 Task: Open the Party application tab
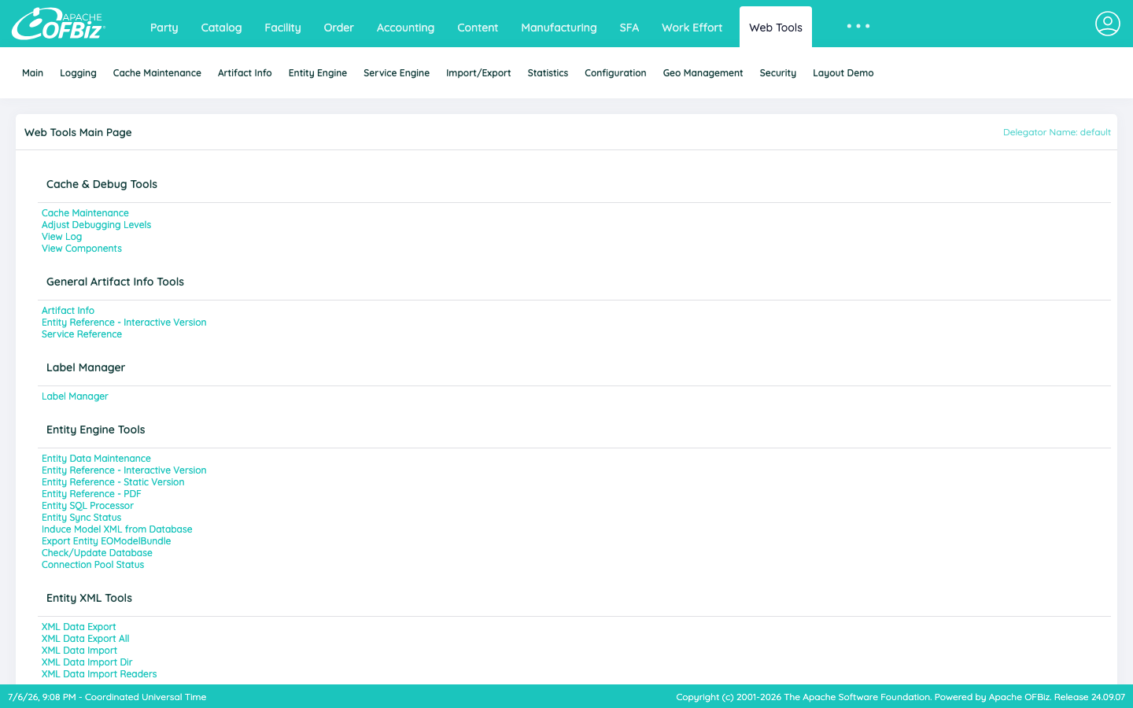(x=164, y=28)
